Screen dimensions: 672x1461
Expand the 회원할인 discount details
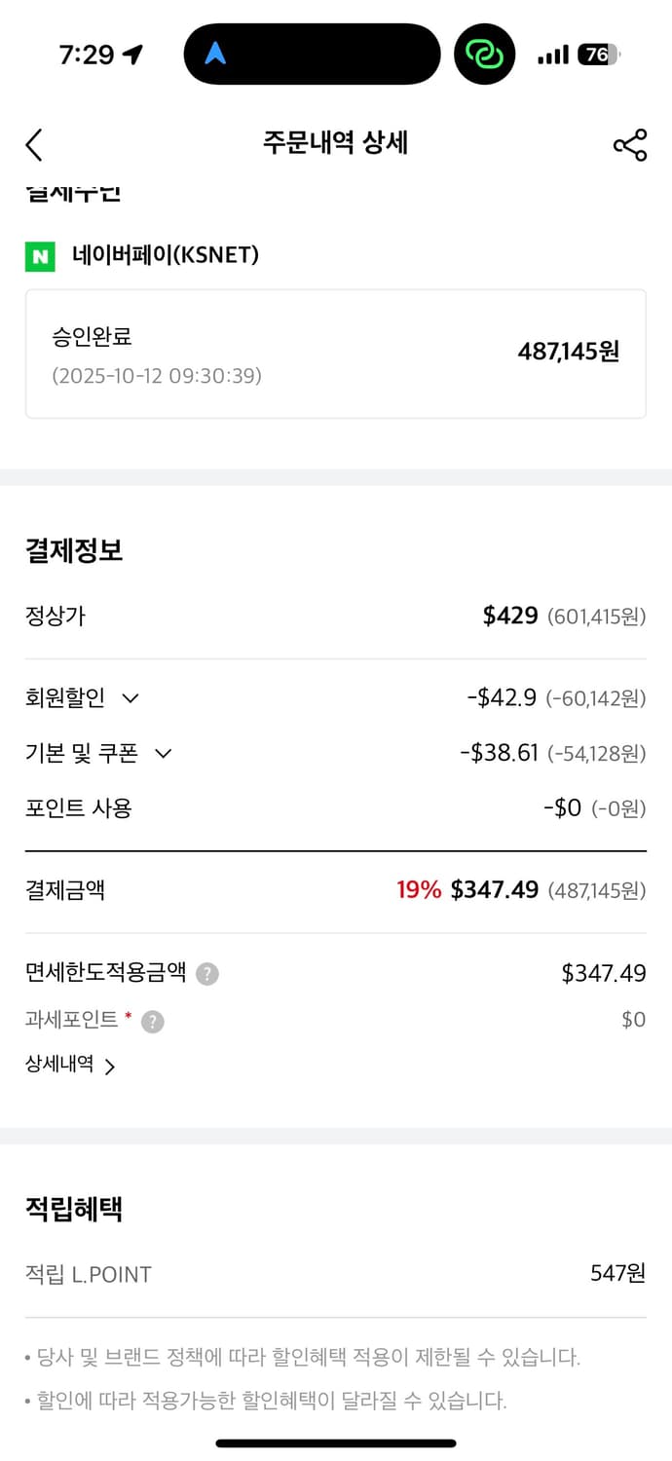[x=130, y=698]
